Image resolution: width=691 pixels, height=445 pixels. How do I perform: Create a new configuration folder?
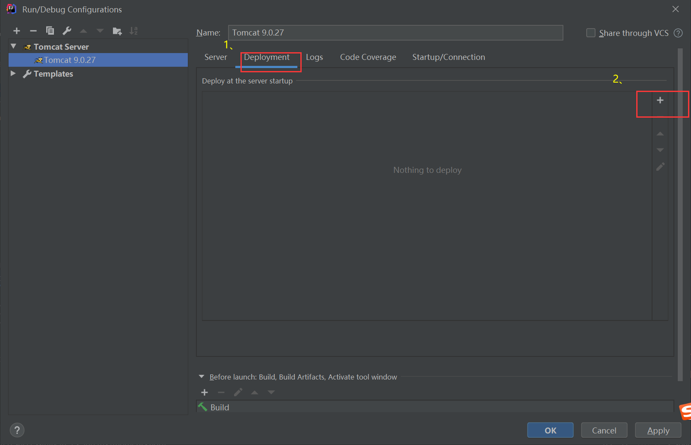(117, 31)
